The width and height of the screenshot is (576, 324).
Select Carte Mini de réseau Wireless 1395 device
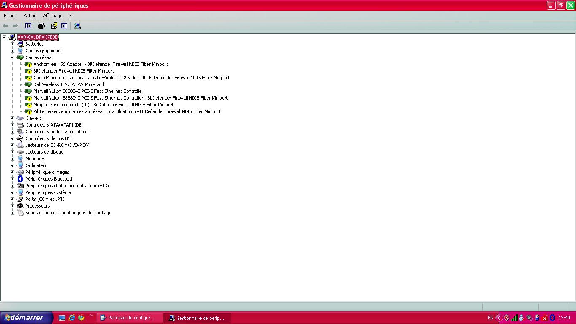131,78
